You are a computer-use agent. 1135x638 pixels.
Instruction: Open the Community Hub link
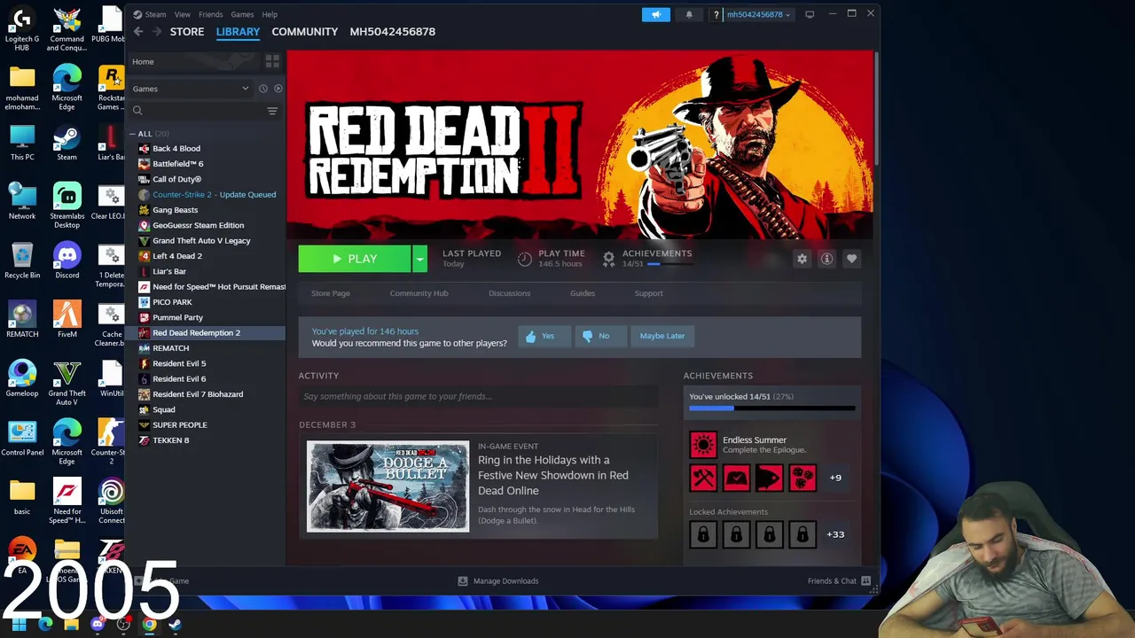click(x=419, y=293)
